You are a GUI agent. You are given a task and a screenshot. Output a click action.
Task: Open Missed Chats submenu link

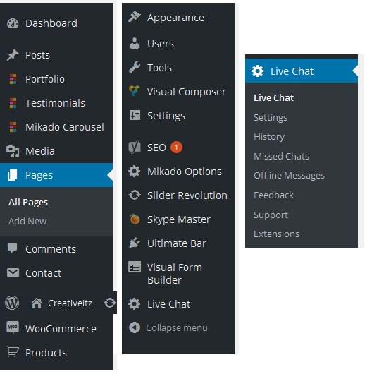281,156
